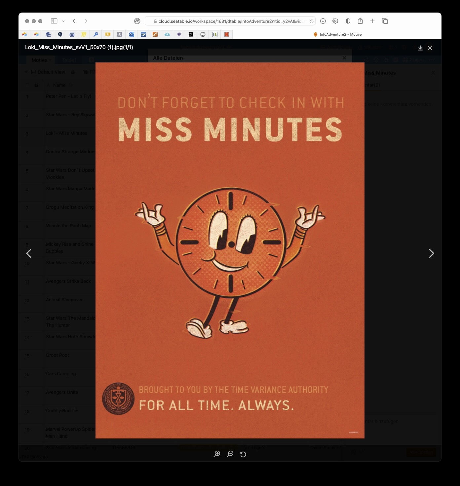Open the sidebar tab group dropdown
This screenshot has height=486, width=460.
pyautogui.click(x=63, y=21)
